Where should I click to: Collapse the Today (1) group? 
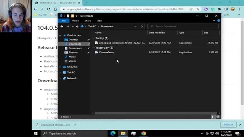(93, 38)
